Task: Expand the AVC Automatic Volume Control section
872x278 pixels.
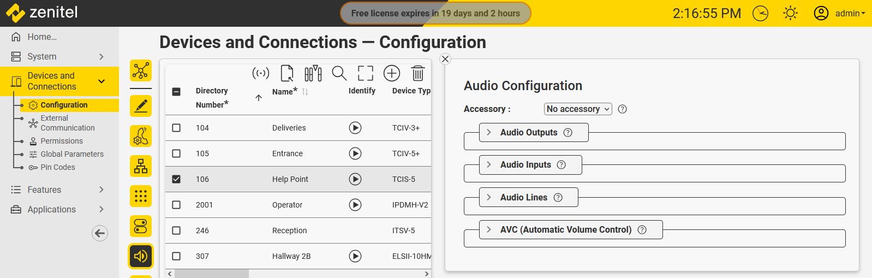Action: tap(565, 230)
